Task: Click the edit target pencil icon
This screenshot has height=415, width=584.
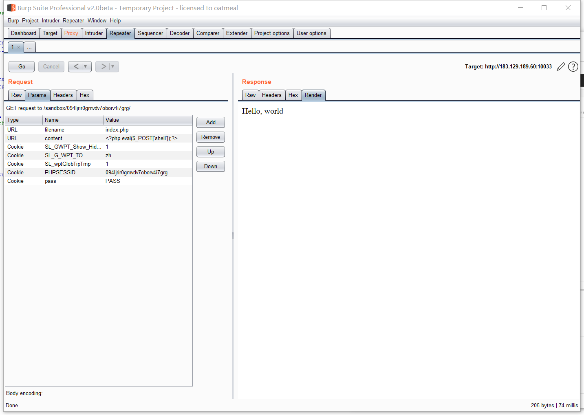Action: [561, 66]
